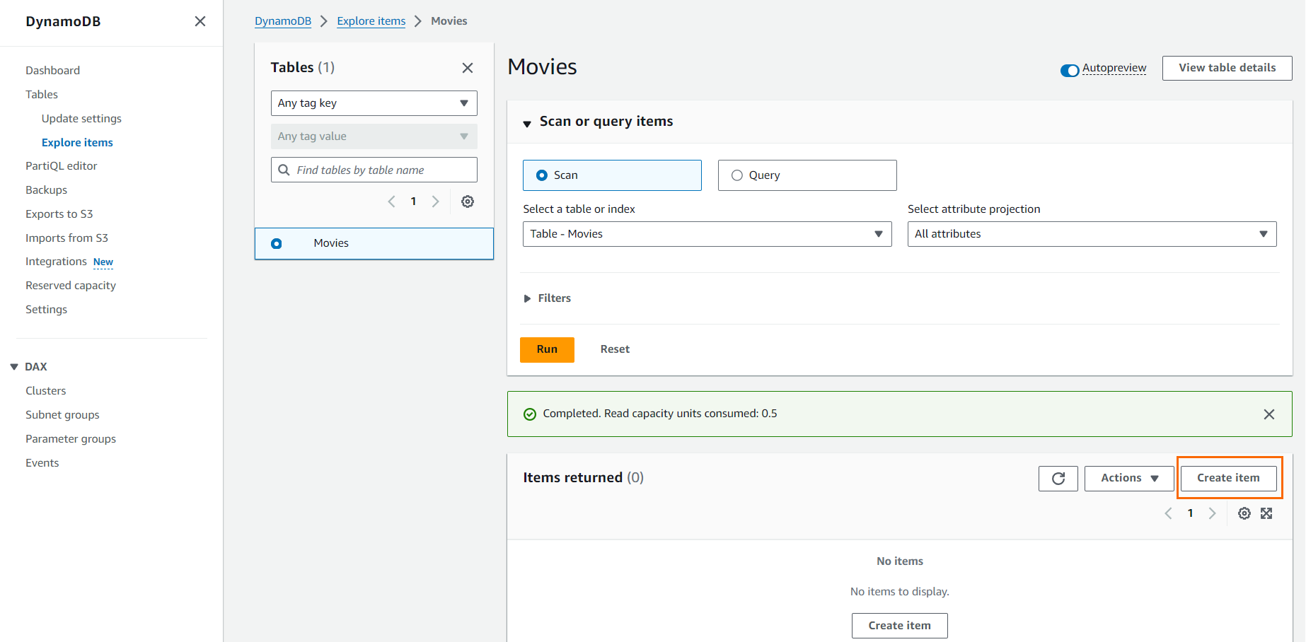Navigate to Backups in sidebar
The width and height of the screenshot is (1306, 642).
click(47, 190)
